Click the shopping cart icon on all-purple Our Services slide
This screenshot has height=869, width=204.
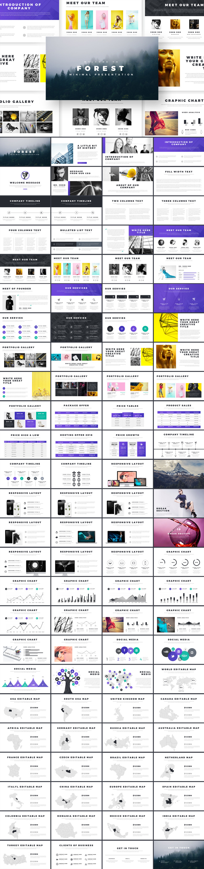(x=164, y=299)
